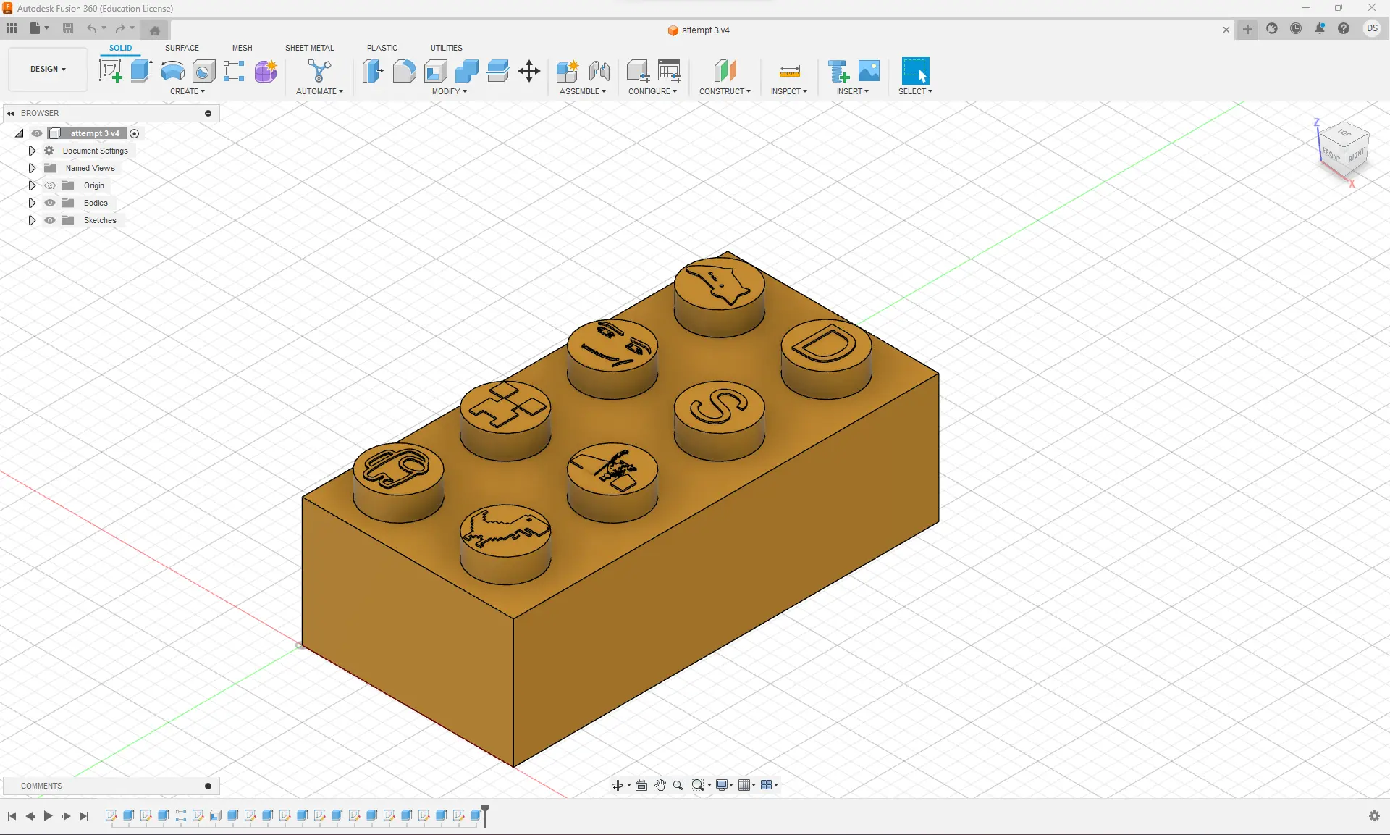Click the New Component icon

(x=567, y=71)
